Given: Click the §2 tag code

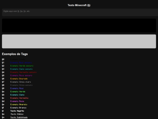Looking at the screenshot, I should pyautogui.click(x=3, y=66).
